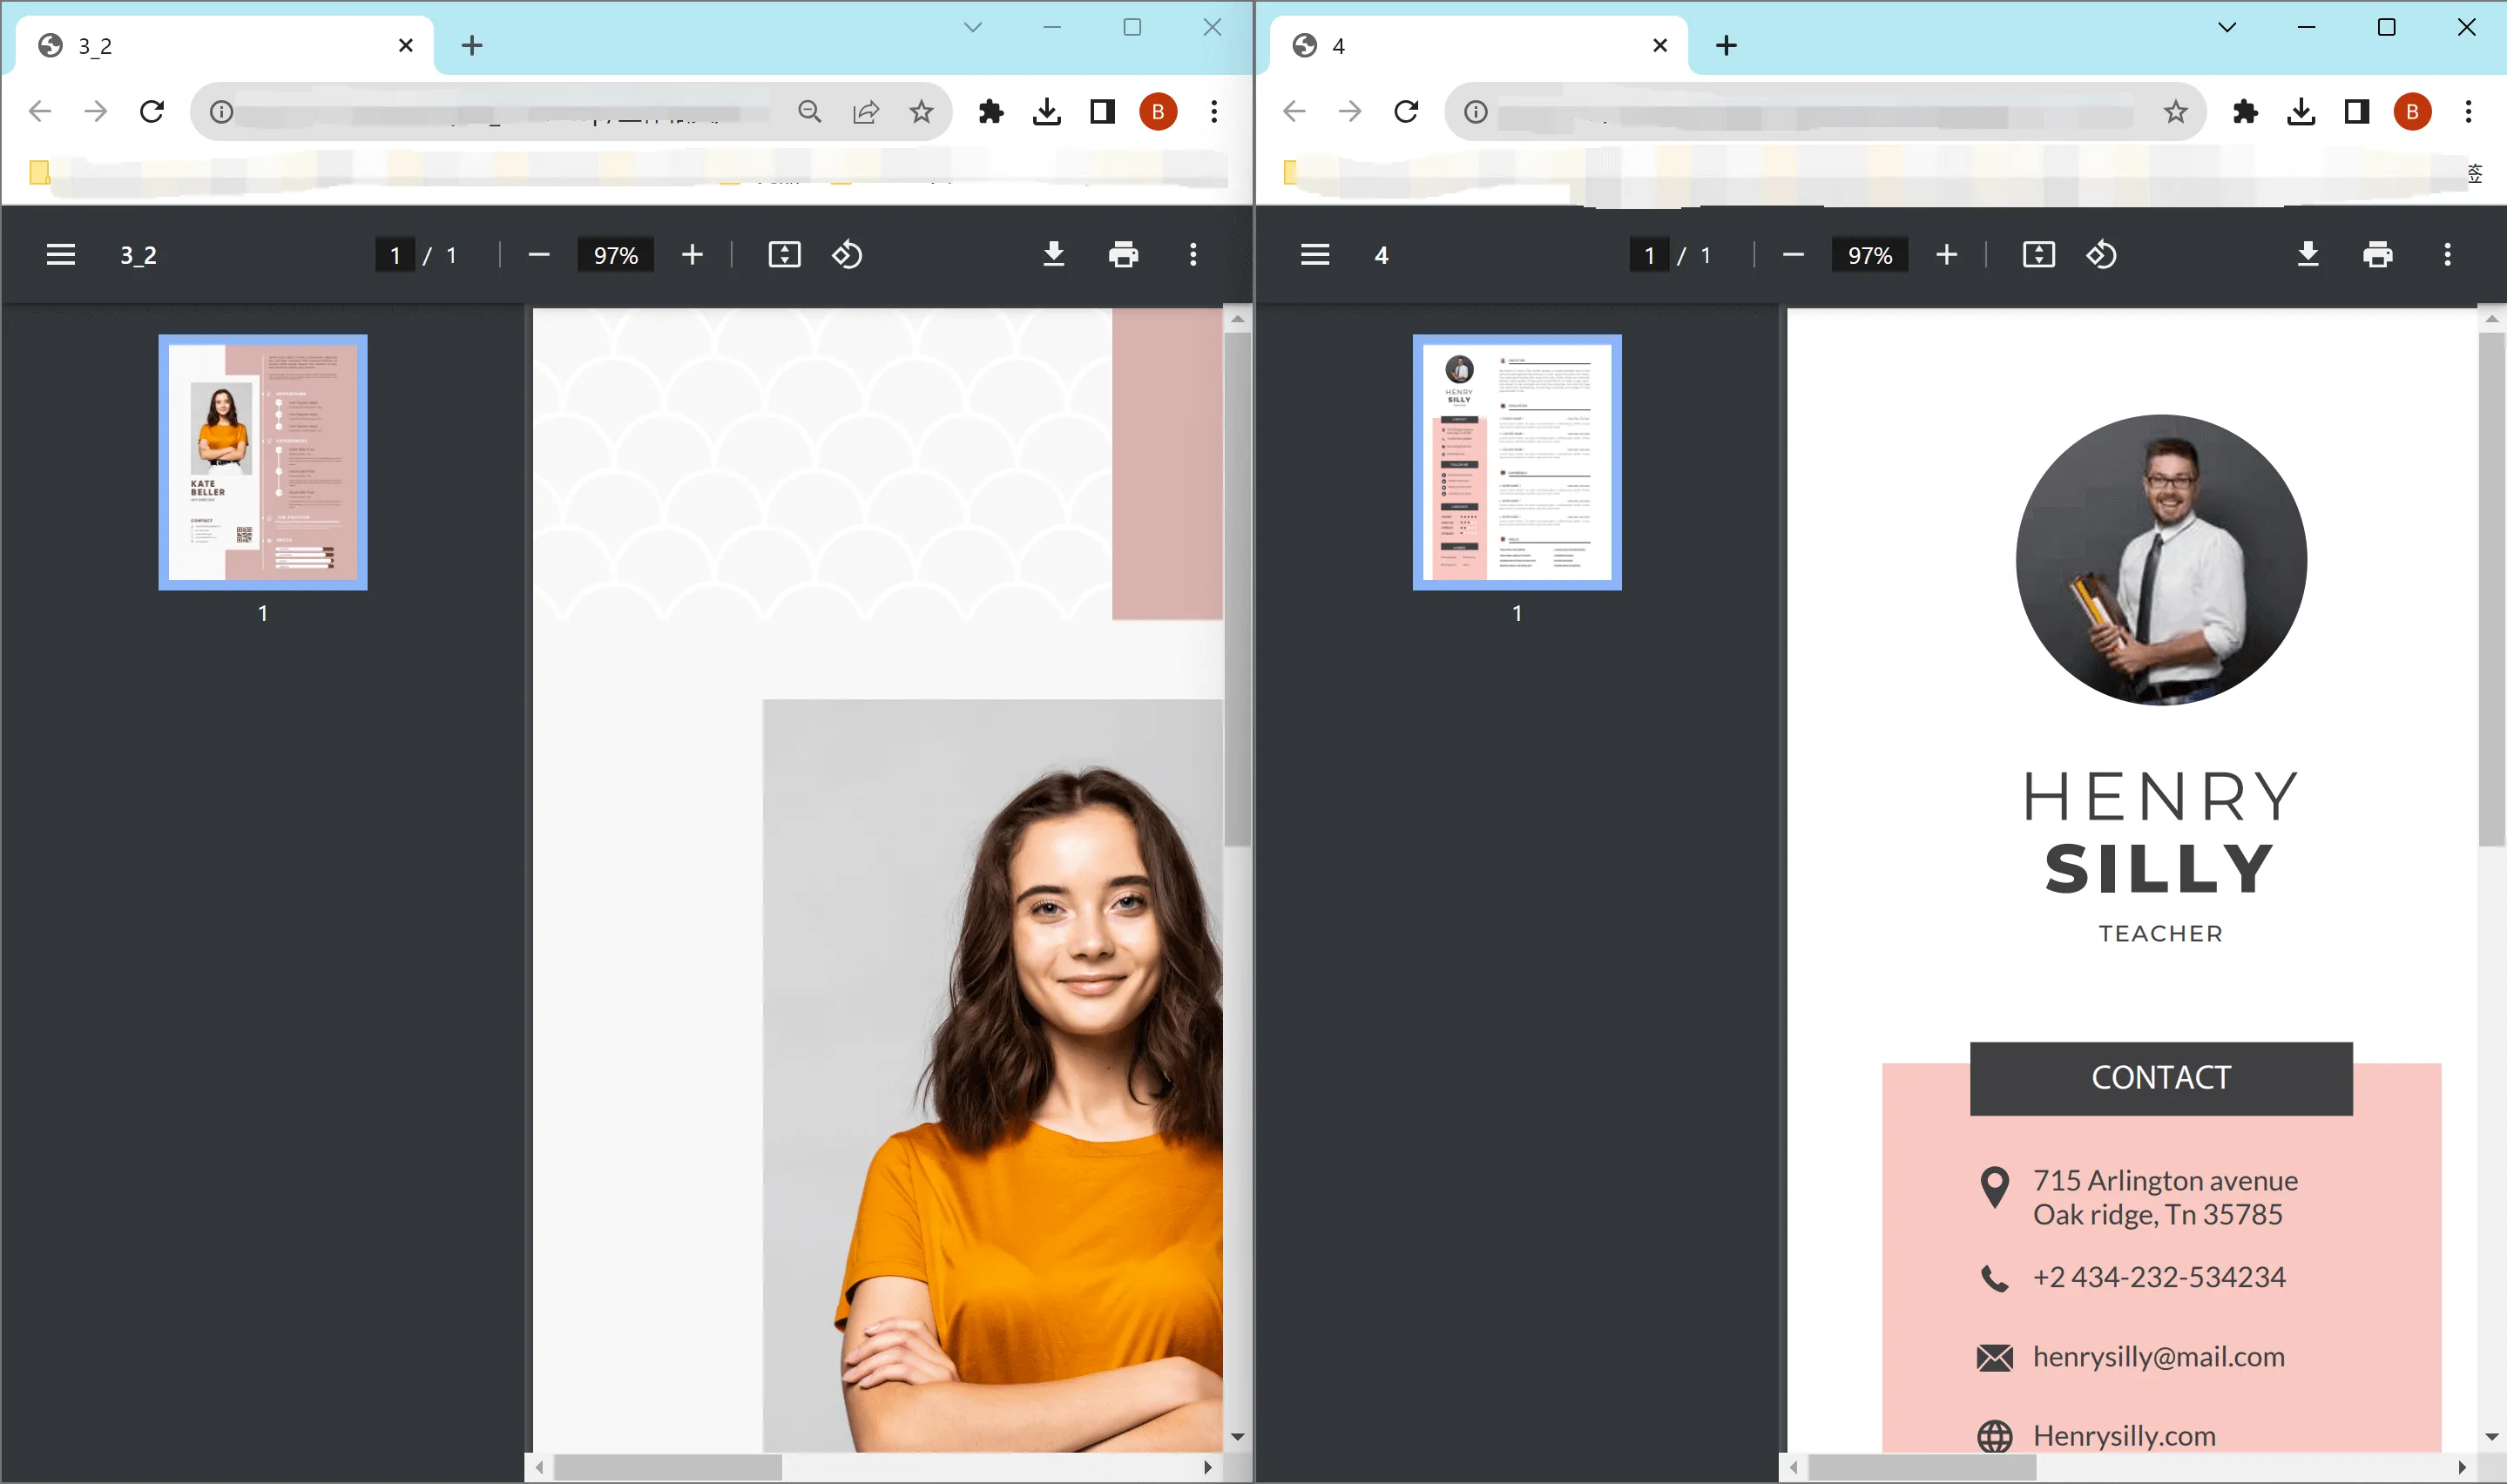Viewport: 2507px width, 1484px height.
Task: Open the more options menu right PDF viewer
Action: pyautogui.click(x=2447, y=254)
